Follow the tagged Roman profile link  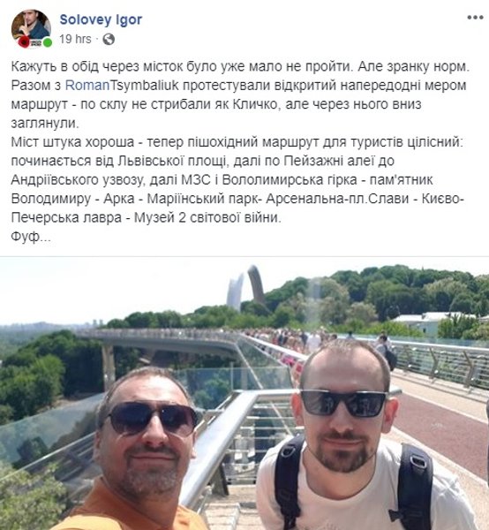(87, 85)
